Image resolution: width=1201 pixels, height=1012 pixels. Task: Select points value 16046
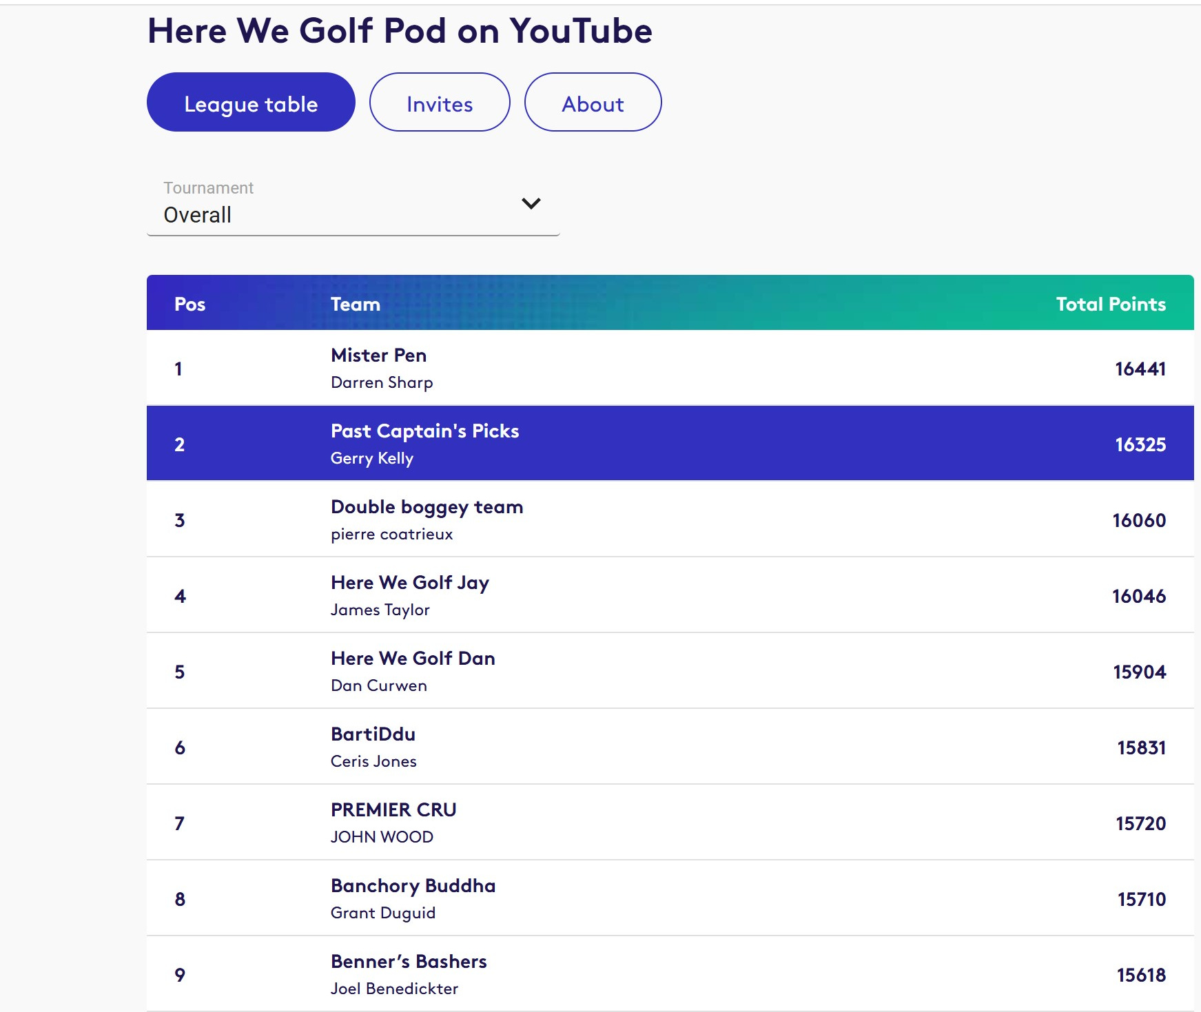1139,596
